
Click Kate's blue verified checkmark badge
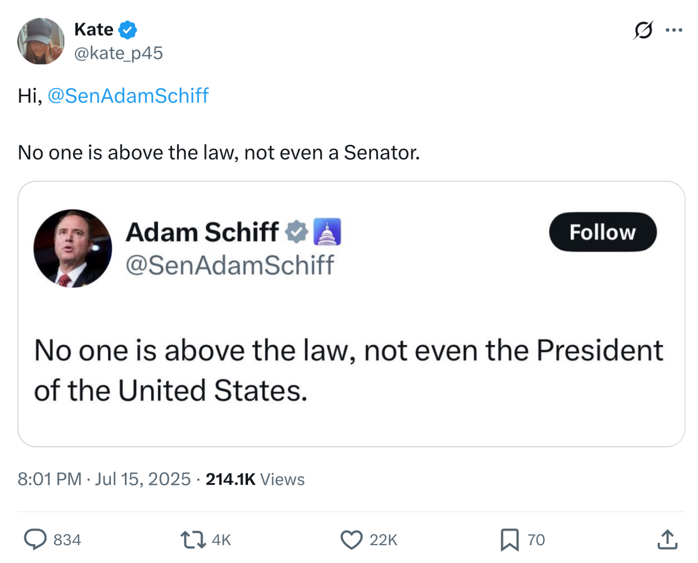click(128, 30)
